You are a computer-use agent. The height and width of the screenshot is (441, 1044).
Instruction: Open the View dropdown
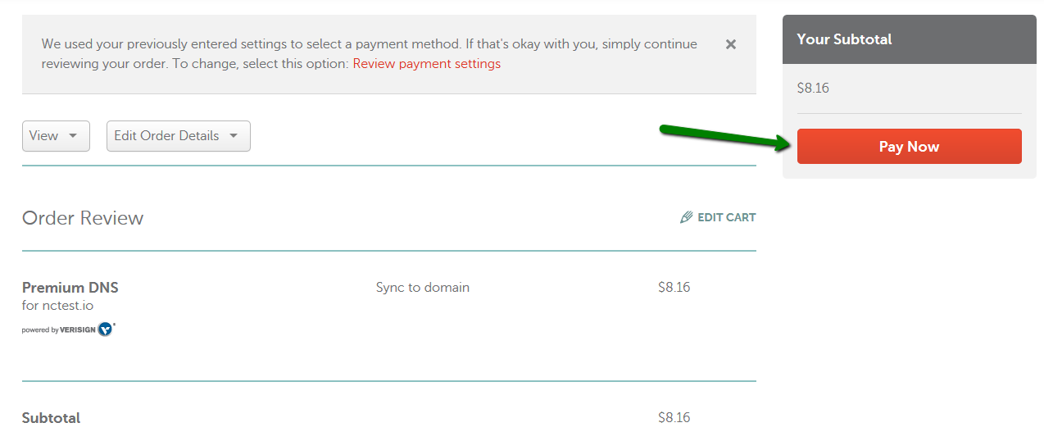coord(56,136)
